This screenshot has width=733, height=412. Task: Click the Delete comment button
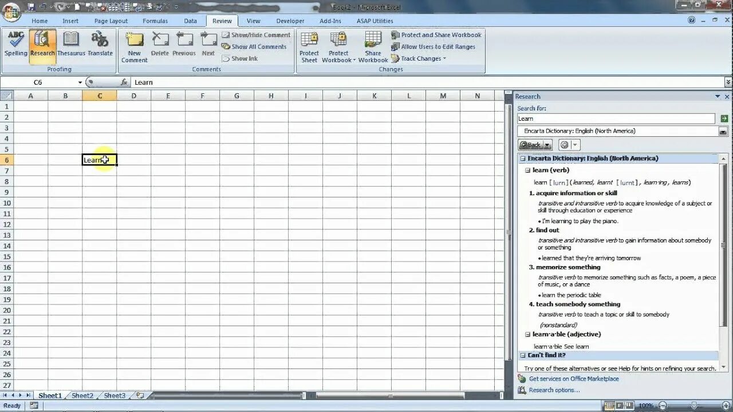pyautogui.click(x=160, y=44)
